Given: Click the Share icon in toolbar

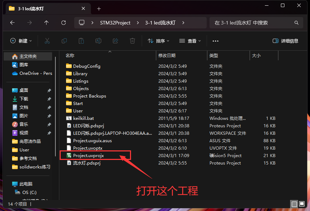Looking at the screenshot, I should point(115,41).
